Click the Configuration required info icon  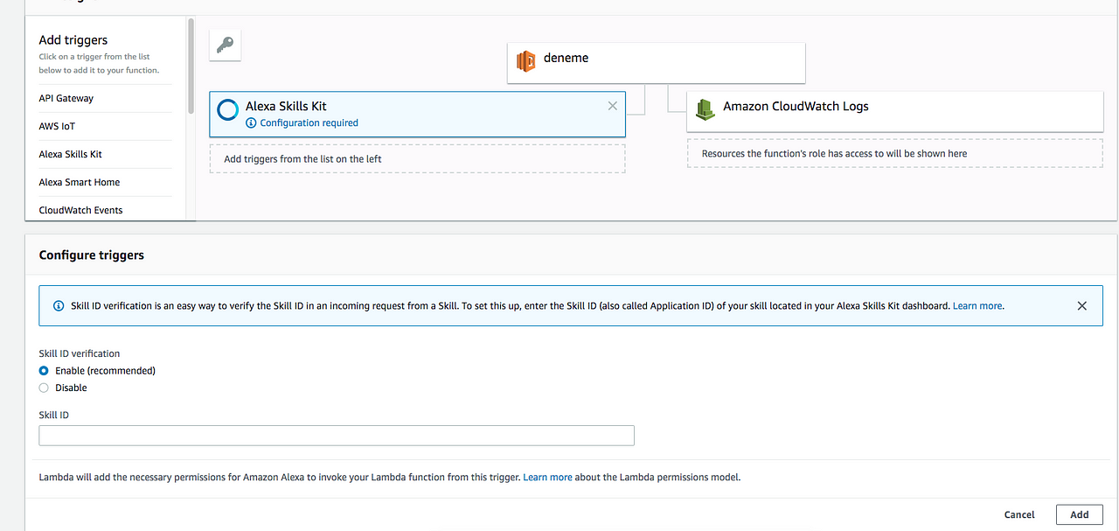252,123
